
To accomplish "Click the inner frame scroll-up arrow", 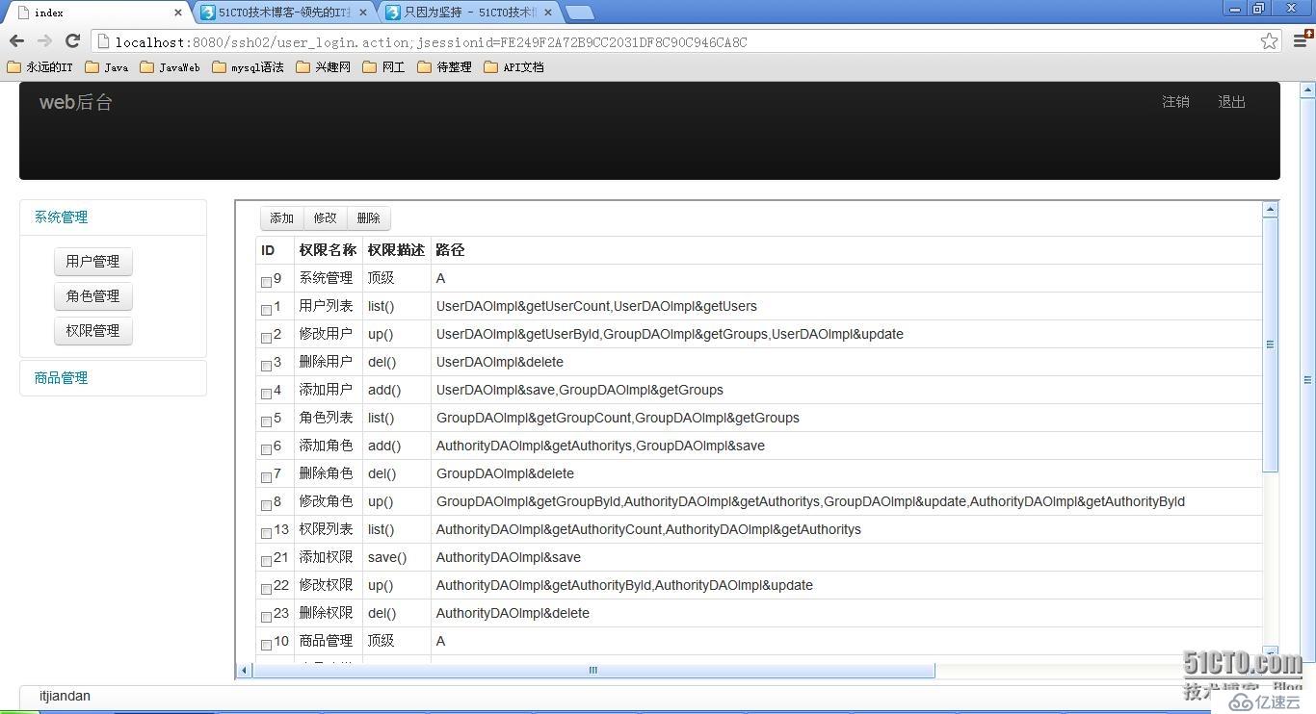I will tap(1270, 209).
